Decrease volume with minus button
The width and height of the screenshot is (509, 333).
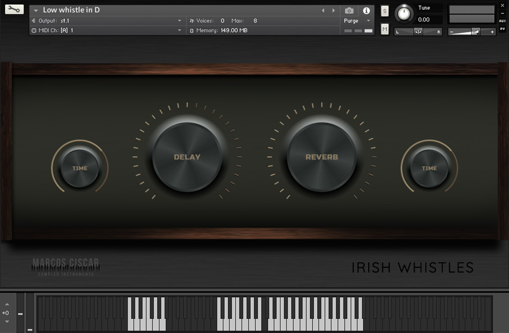coord(452,32)
